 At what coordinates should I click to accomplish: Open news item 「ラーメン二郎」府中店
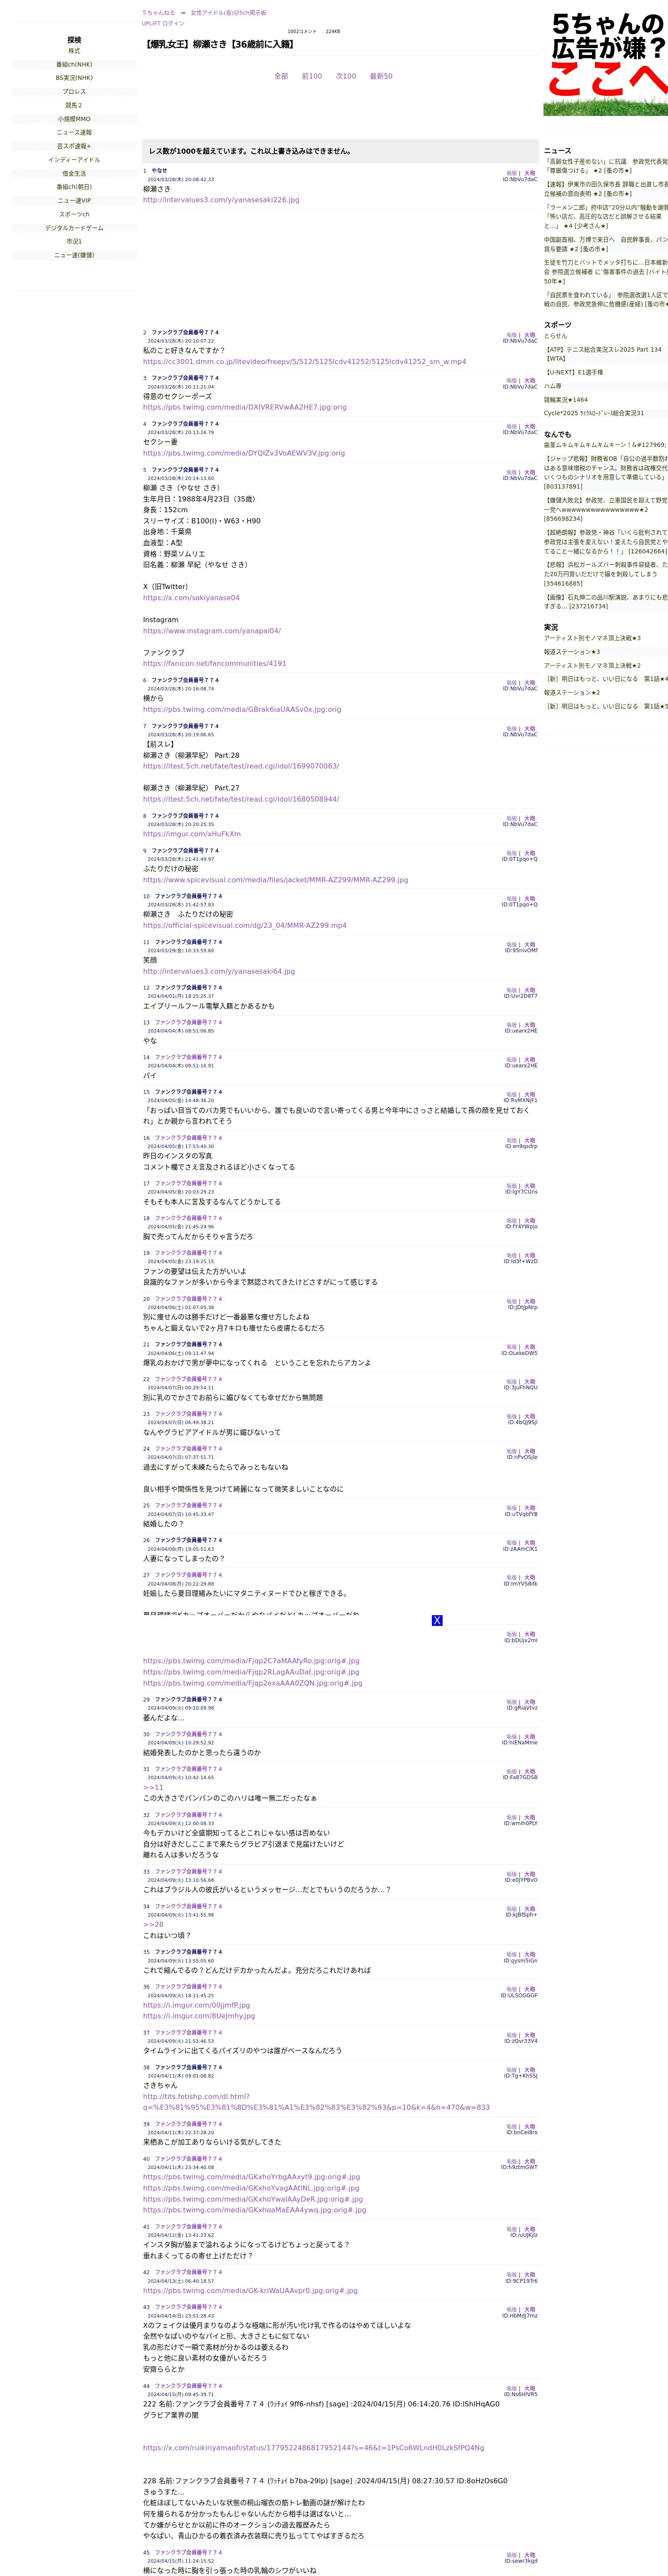pos(606,216)
